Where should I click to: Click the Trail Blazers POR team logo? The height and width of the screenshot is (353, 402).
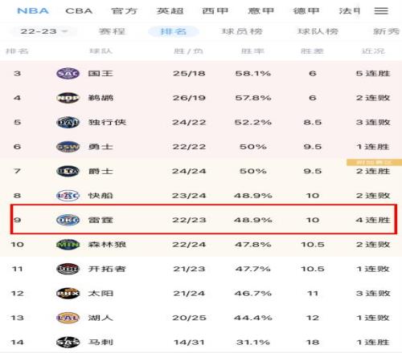coord(68,269)
